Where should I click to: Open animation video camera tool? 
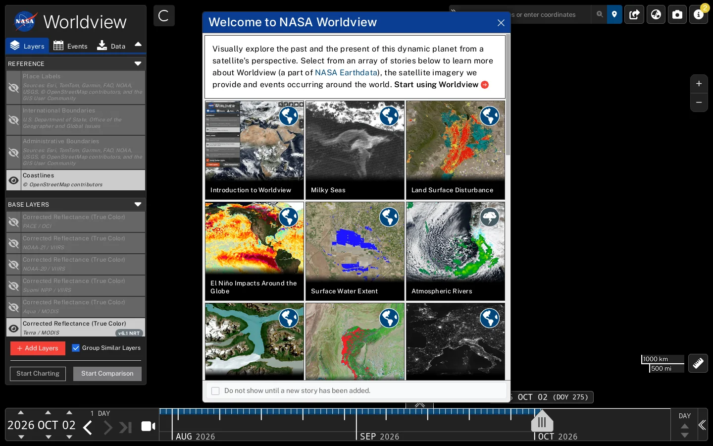coord(148,426)
